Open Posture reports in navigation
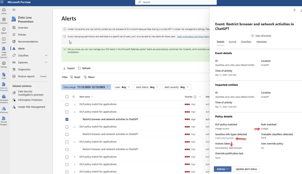This screenshot has height=174, width=302. pyautogui.click(x=26, y=76)
